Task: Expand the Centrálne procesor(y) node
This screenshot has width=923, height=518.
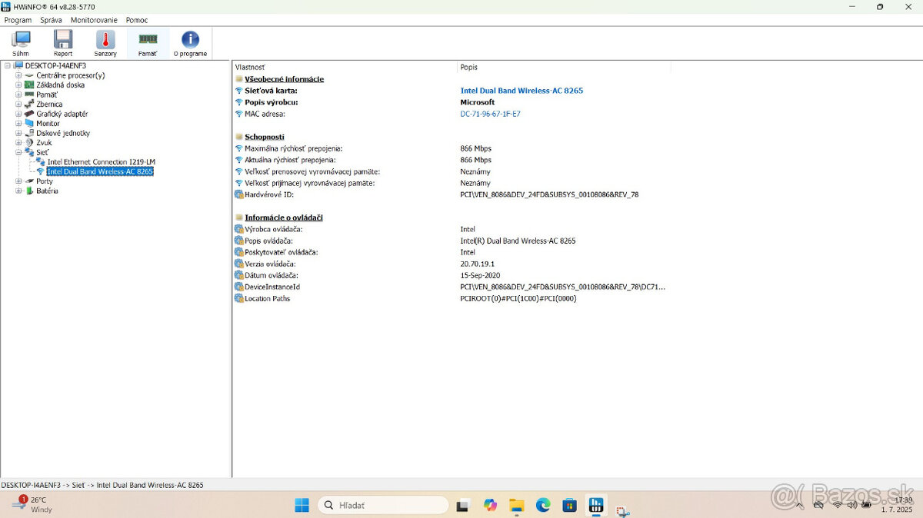Action: click(x=17, y=75)
